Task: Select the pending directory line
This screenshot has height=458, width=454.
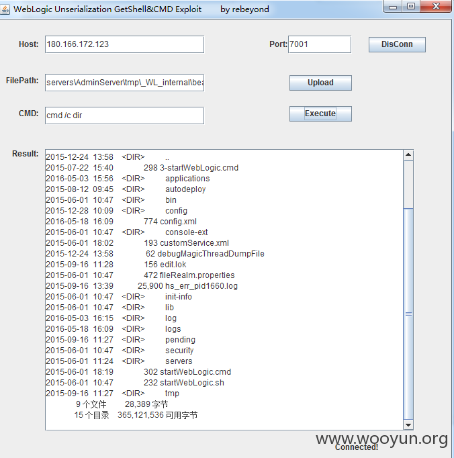Action: (x=121, y=340)
